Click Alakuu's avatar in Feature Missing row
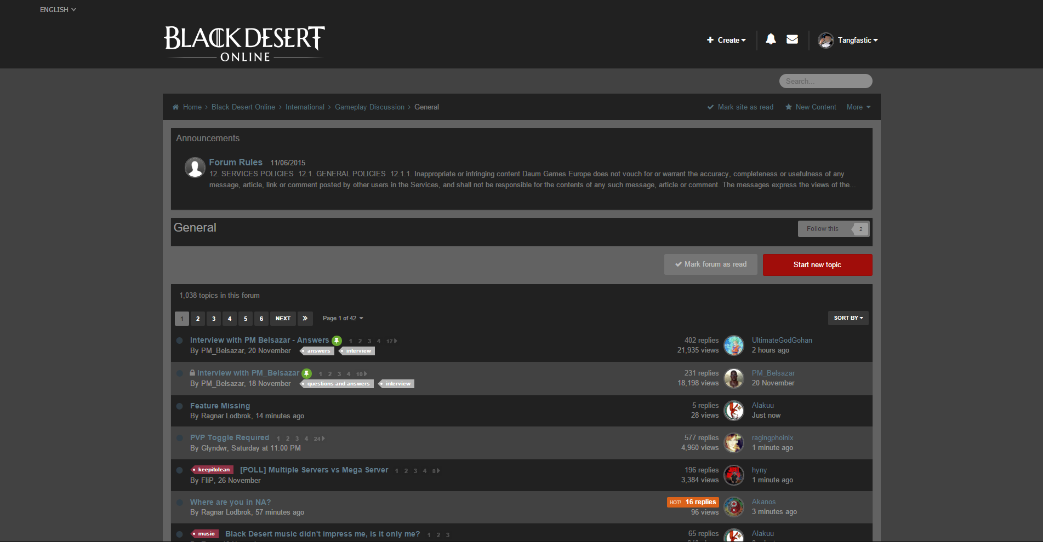 pyautogui.click(x=734, y=411)
